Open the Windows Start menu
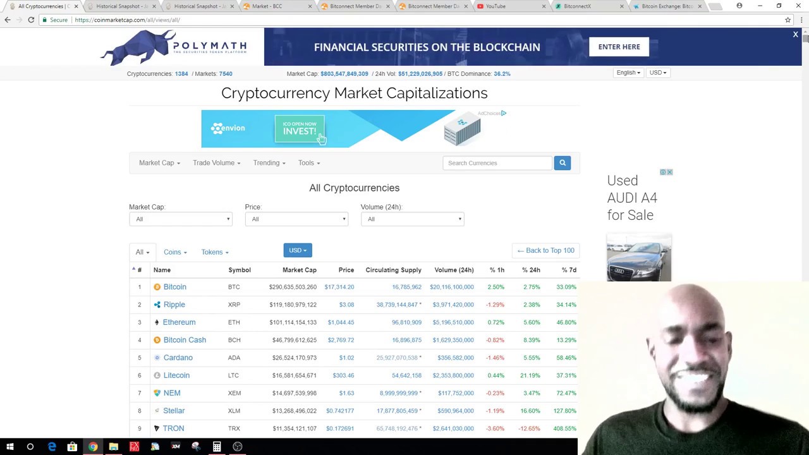Image resolution: width=809 pixels, height=455 pixels. point(9,447)
